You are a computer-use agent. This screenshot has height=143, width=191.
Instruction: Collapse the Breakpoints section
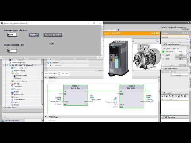coord(162,93)
